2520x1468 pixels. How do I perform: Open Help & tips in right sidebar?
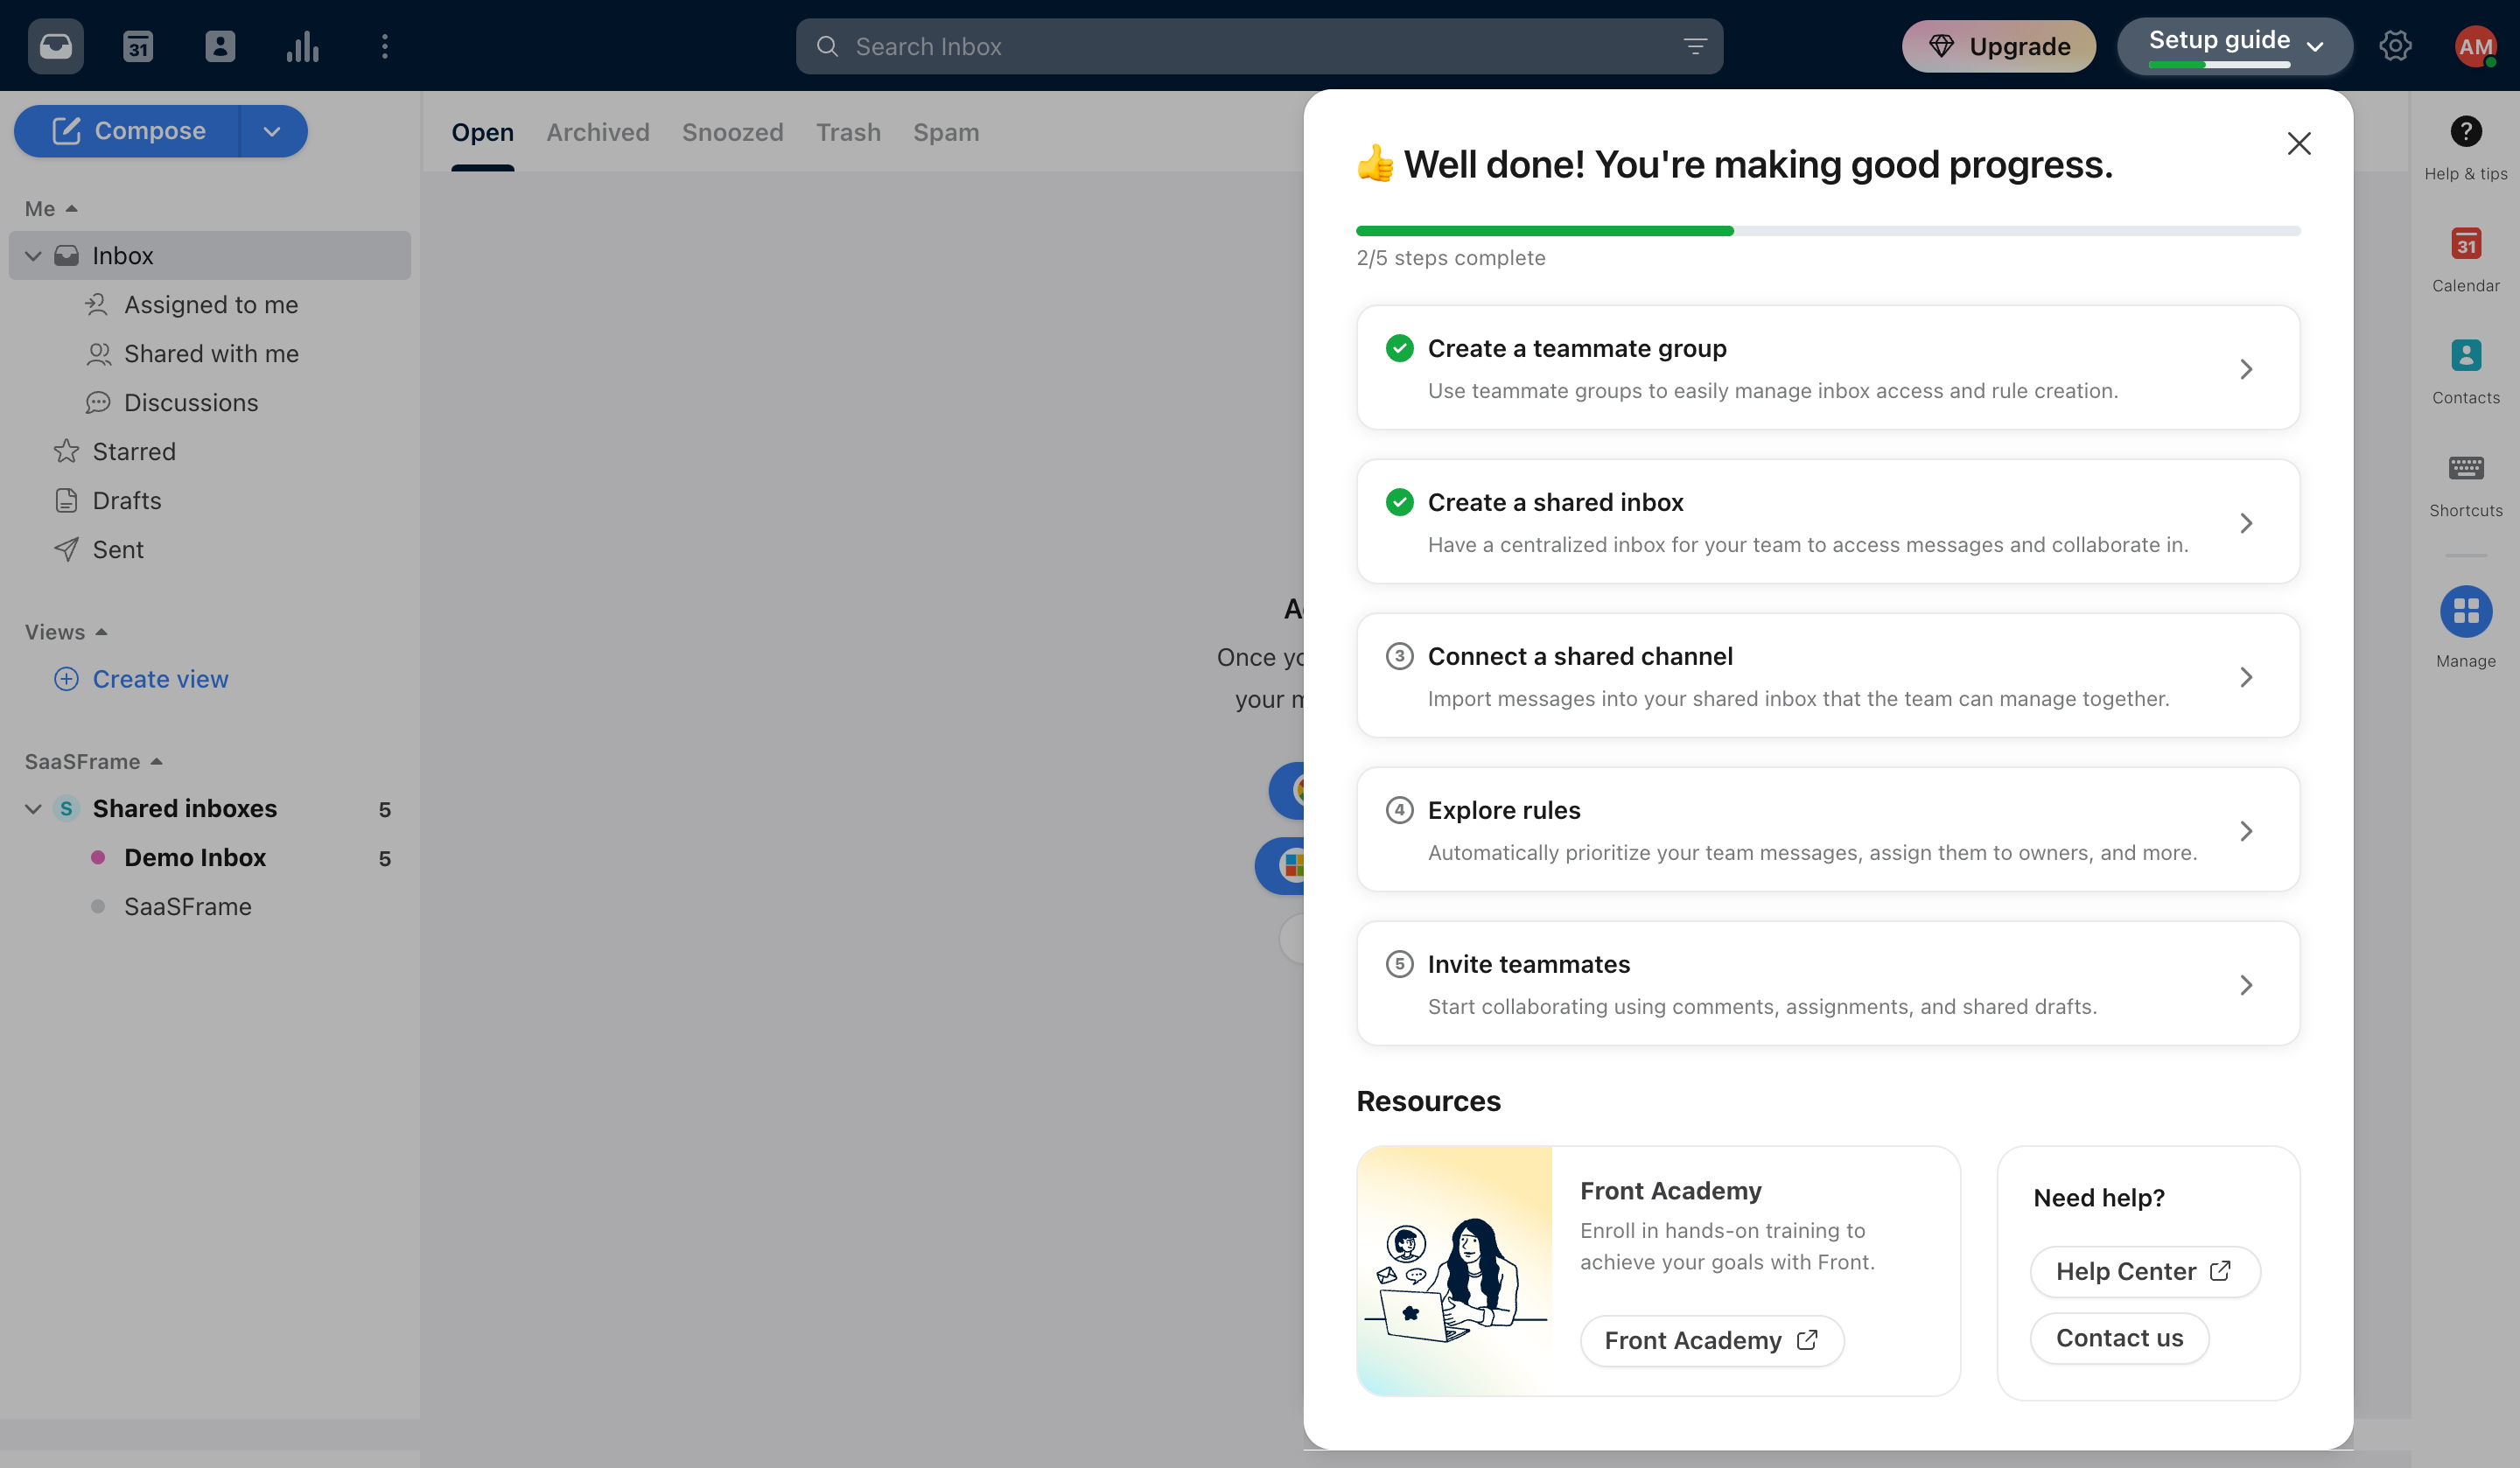point(2466,148)
